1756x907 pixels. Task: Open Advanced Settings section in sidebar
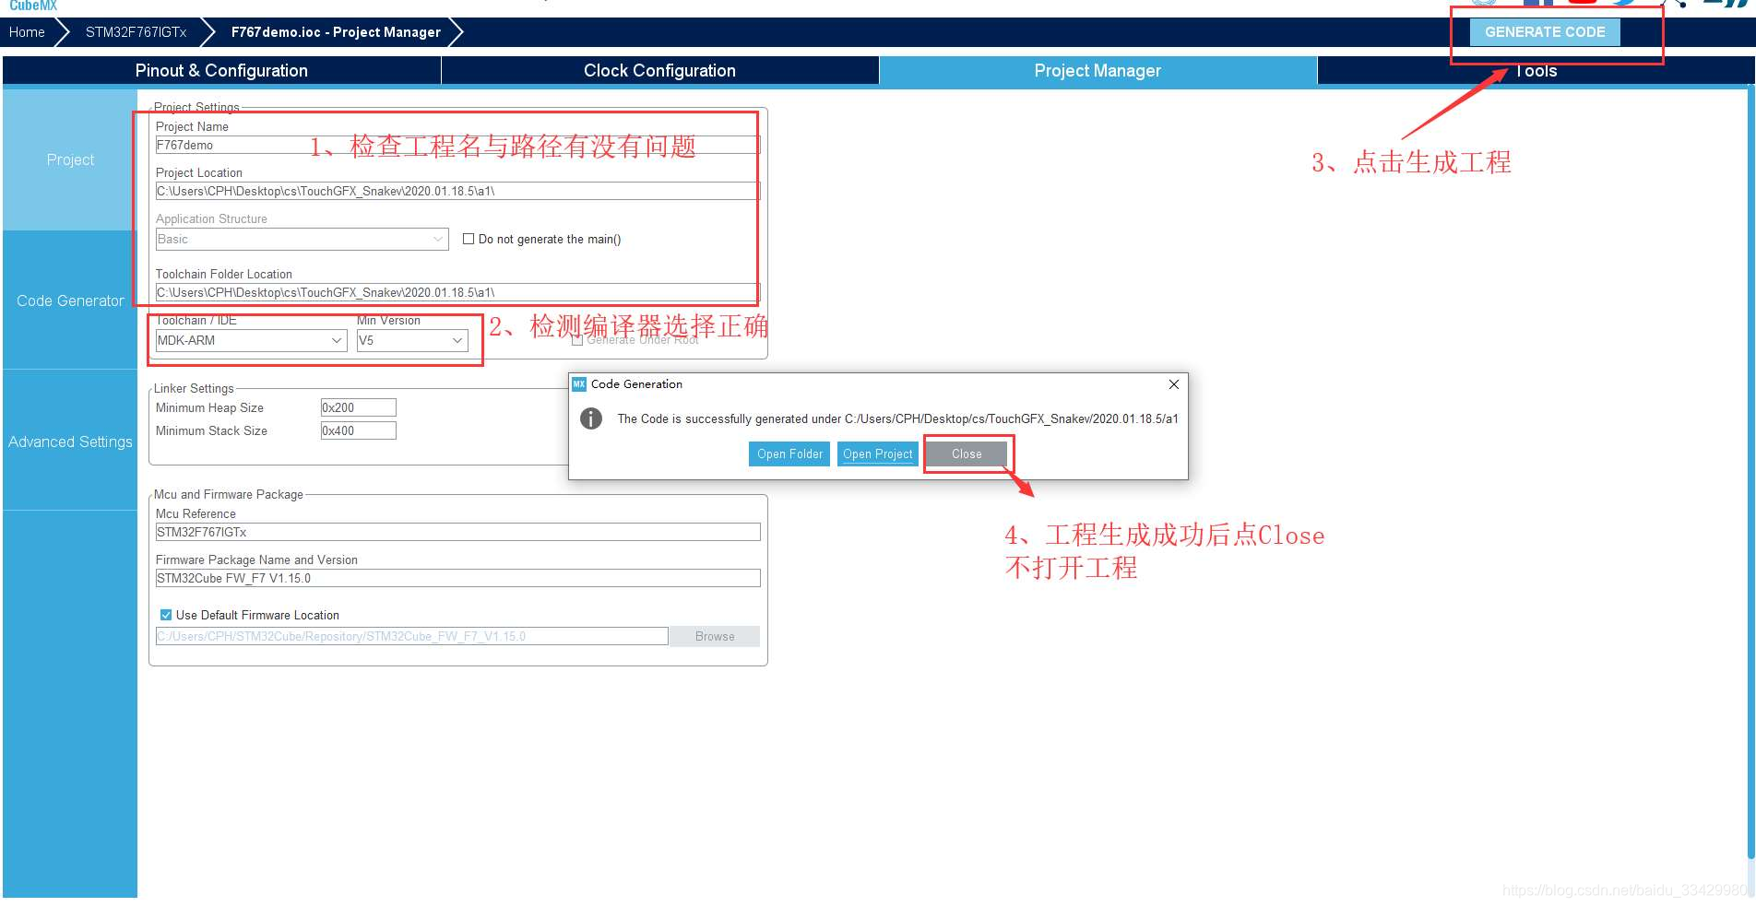click(x=70, y=442)
